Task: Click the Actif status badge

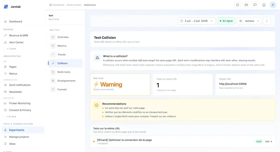Action: click(x=259, y=142)
